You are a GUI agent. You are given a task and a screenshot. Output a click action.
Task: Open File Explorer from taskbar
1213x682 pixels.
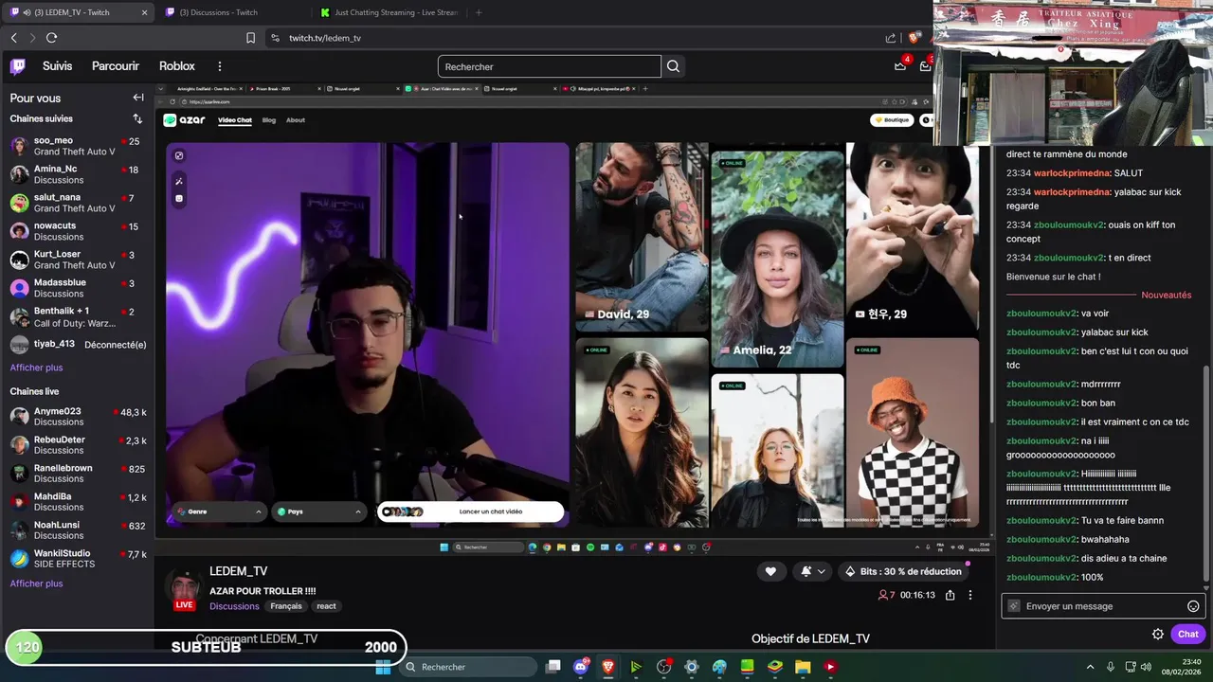(x=803, y=667)
